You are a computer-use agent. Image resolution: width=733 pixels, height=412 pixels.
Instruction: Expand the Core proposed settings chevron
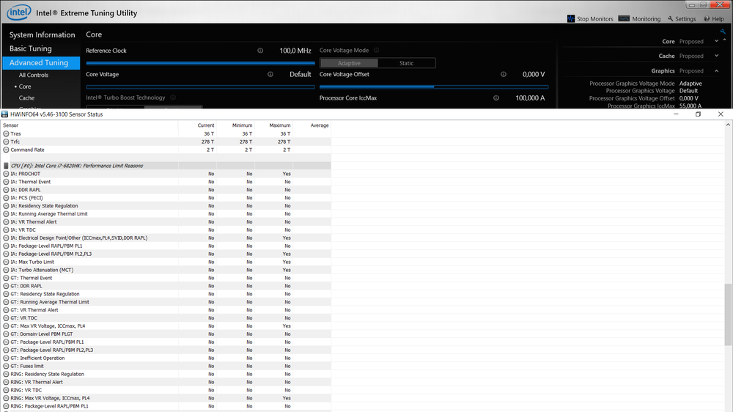point(715,42)
